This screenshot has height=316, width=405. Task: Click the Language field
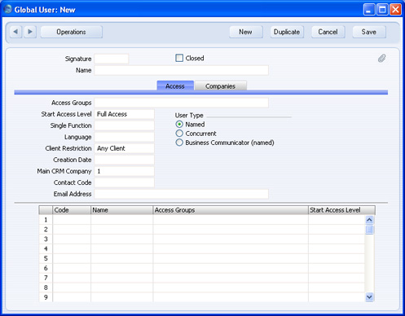pos(125,137)
